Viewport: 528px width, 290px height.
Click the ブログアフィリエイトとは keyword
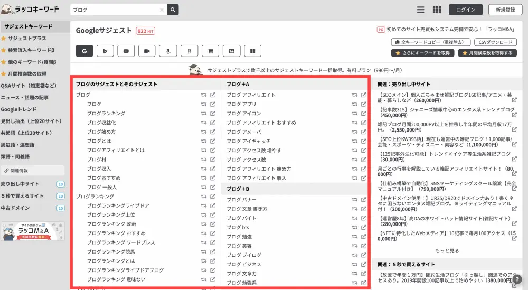[116, 150]
